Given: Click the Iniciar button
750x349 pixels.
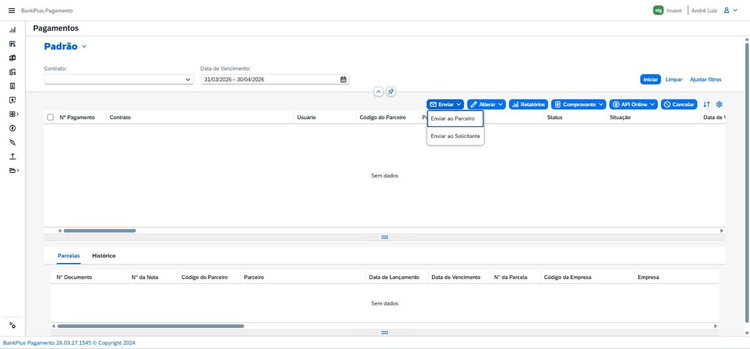Looking at the screenshot, I should click(650, 79).
